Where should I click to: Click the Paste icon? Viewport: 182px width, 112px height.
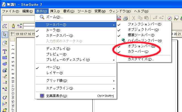tap(147, 18)
